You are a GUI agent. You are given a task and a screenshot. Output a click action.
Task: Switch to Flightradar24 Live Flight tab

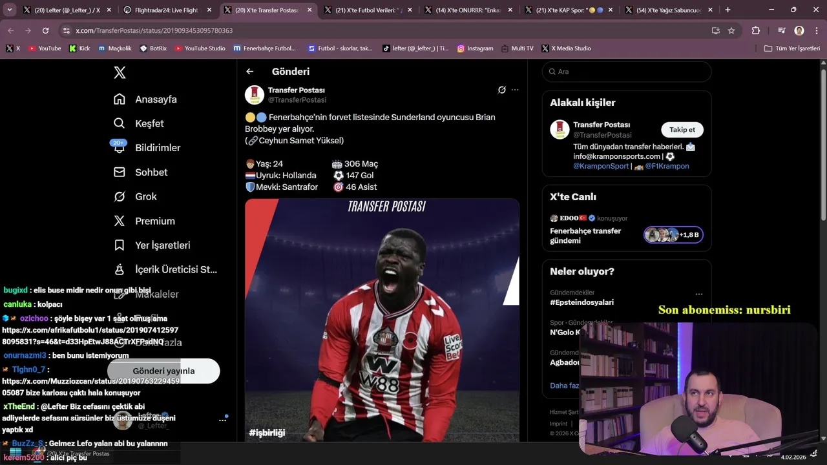[168, 10]
